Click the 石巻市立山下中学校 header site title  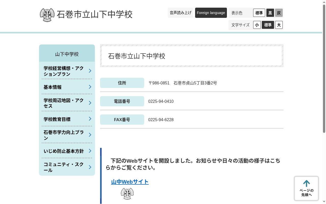pyautogui.click(x=94, y=14)
